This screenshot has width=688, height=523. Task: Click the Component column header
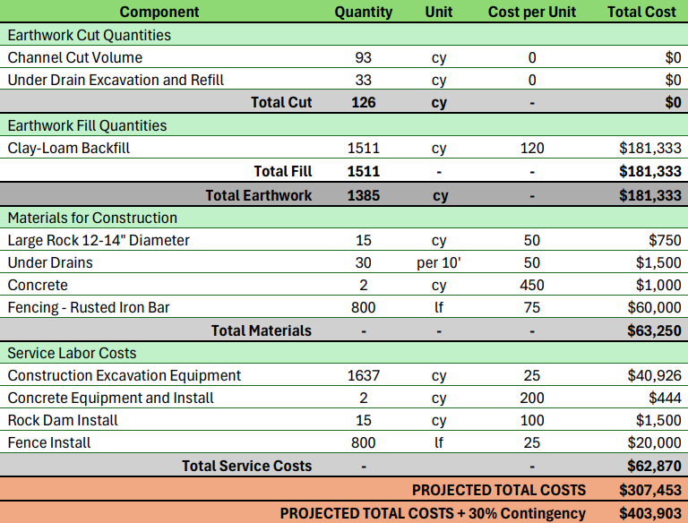[x=159, y=12]
